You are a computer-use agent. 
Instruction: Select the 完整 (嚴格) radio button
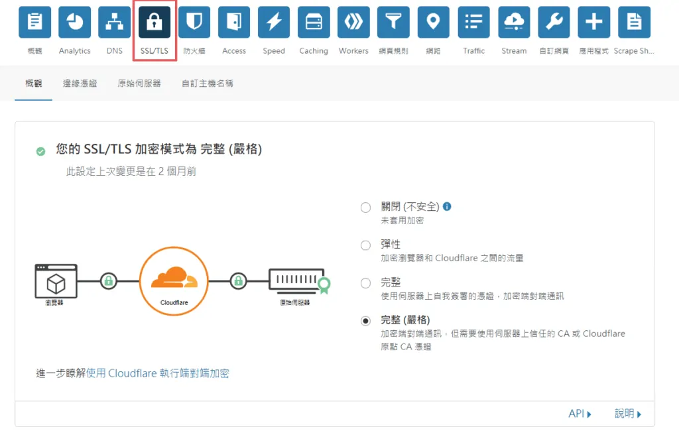click(365, 321)
